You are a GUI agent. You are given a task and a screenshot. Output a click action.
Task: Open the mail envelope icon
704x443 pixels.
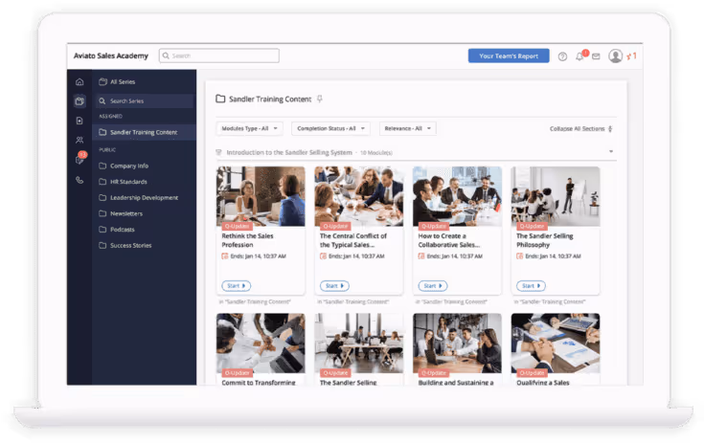[596, 56]
